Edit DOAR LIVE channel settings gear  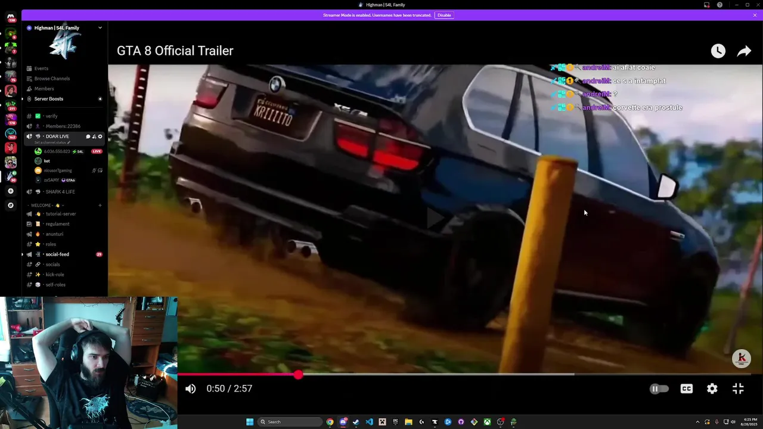[100, 136]
